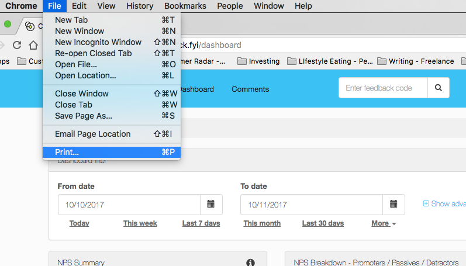Image resolution: width=466 pixels, height=266 pixels.
Task: Open the To date calendar picker icon
Action: click(x=393, y=205)
